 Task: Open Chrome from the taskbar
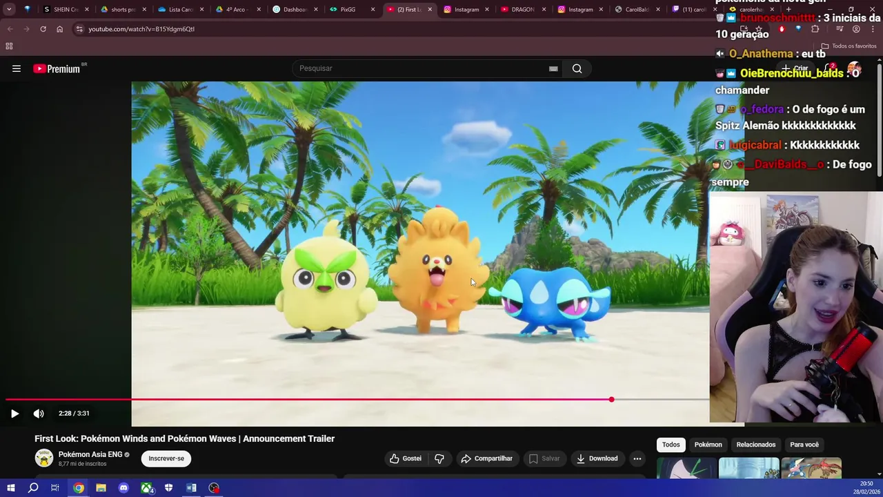(79, 488)
